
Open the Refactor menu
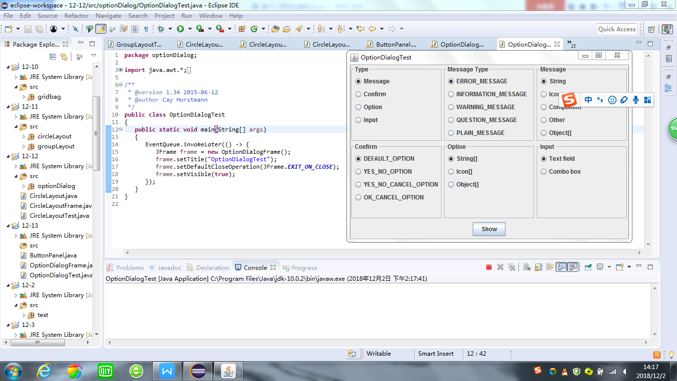[x=76, y=16]
